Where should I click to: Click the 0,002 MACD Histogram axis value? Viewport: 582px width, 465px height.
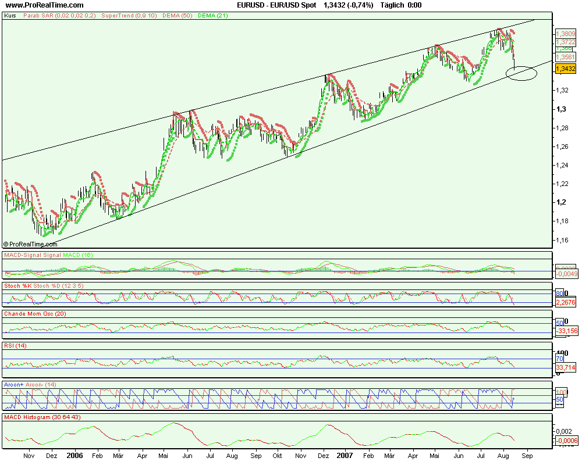(564, 431)
